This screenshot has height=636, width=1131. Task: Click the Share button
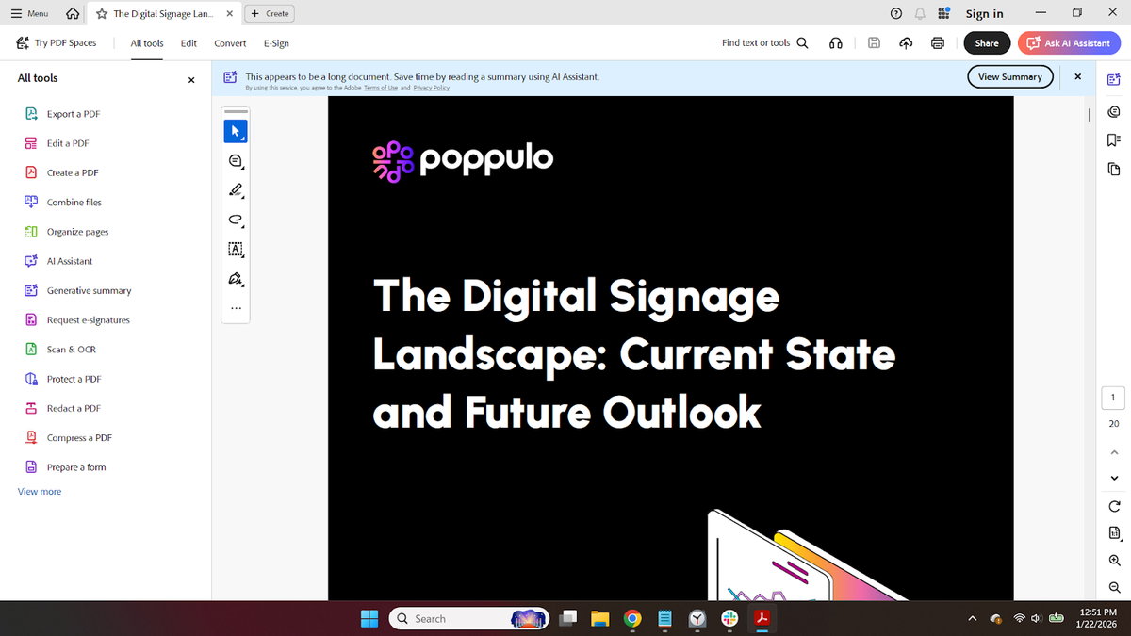(987, 43)
